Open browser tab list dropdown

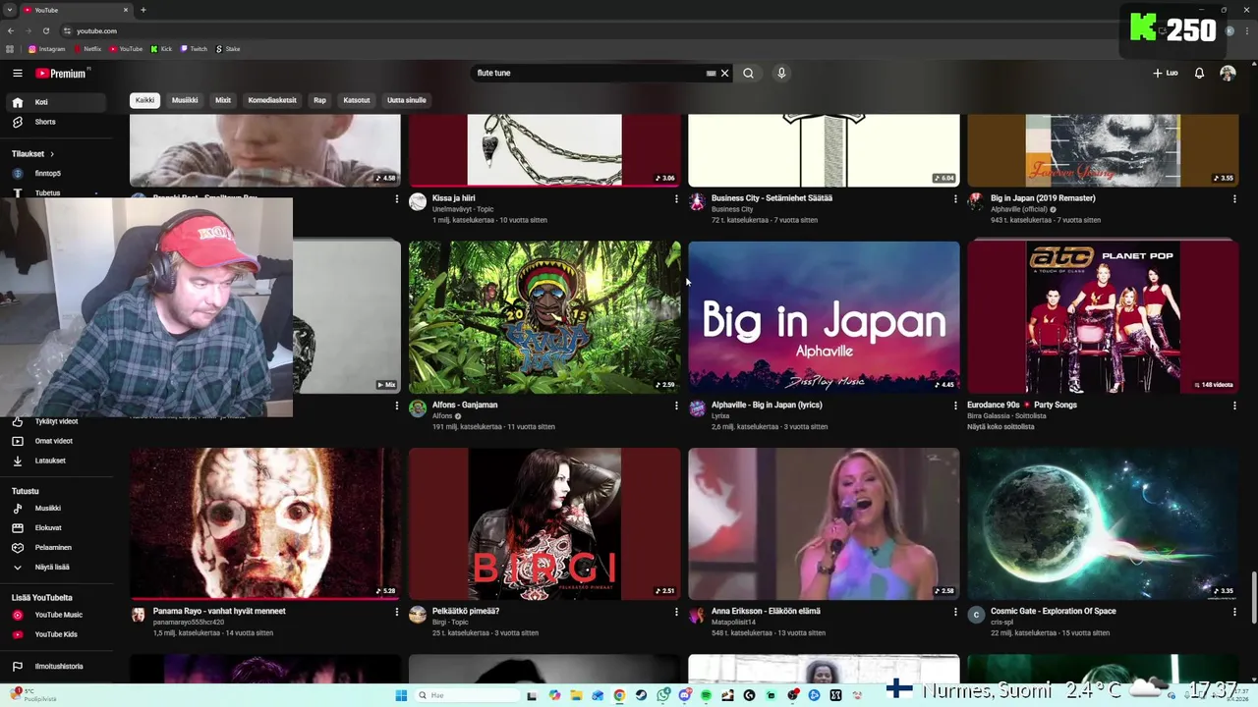click(10, 10)
